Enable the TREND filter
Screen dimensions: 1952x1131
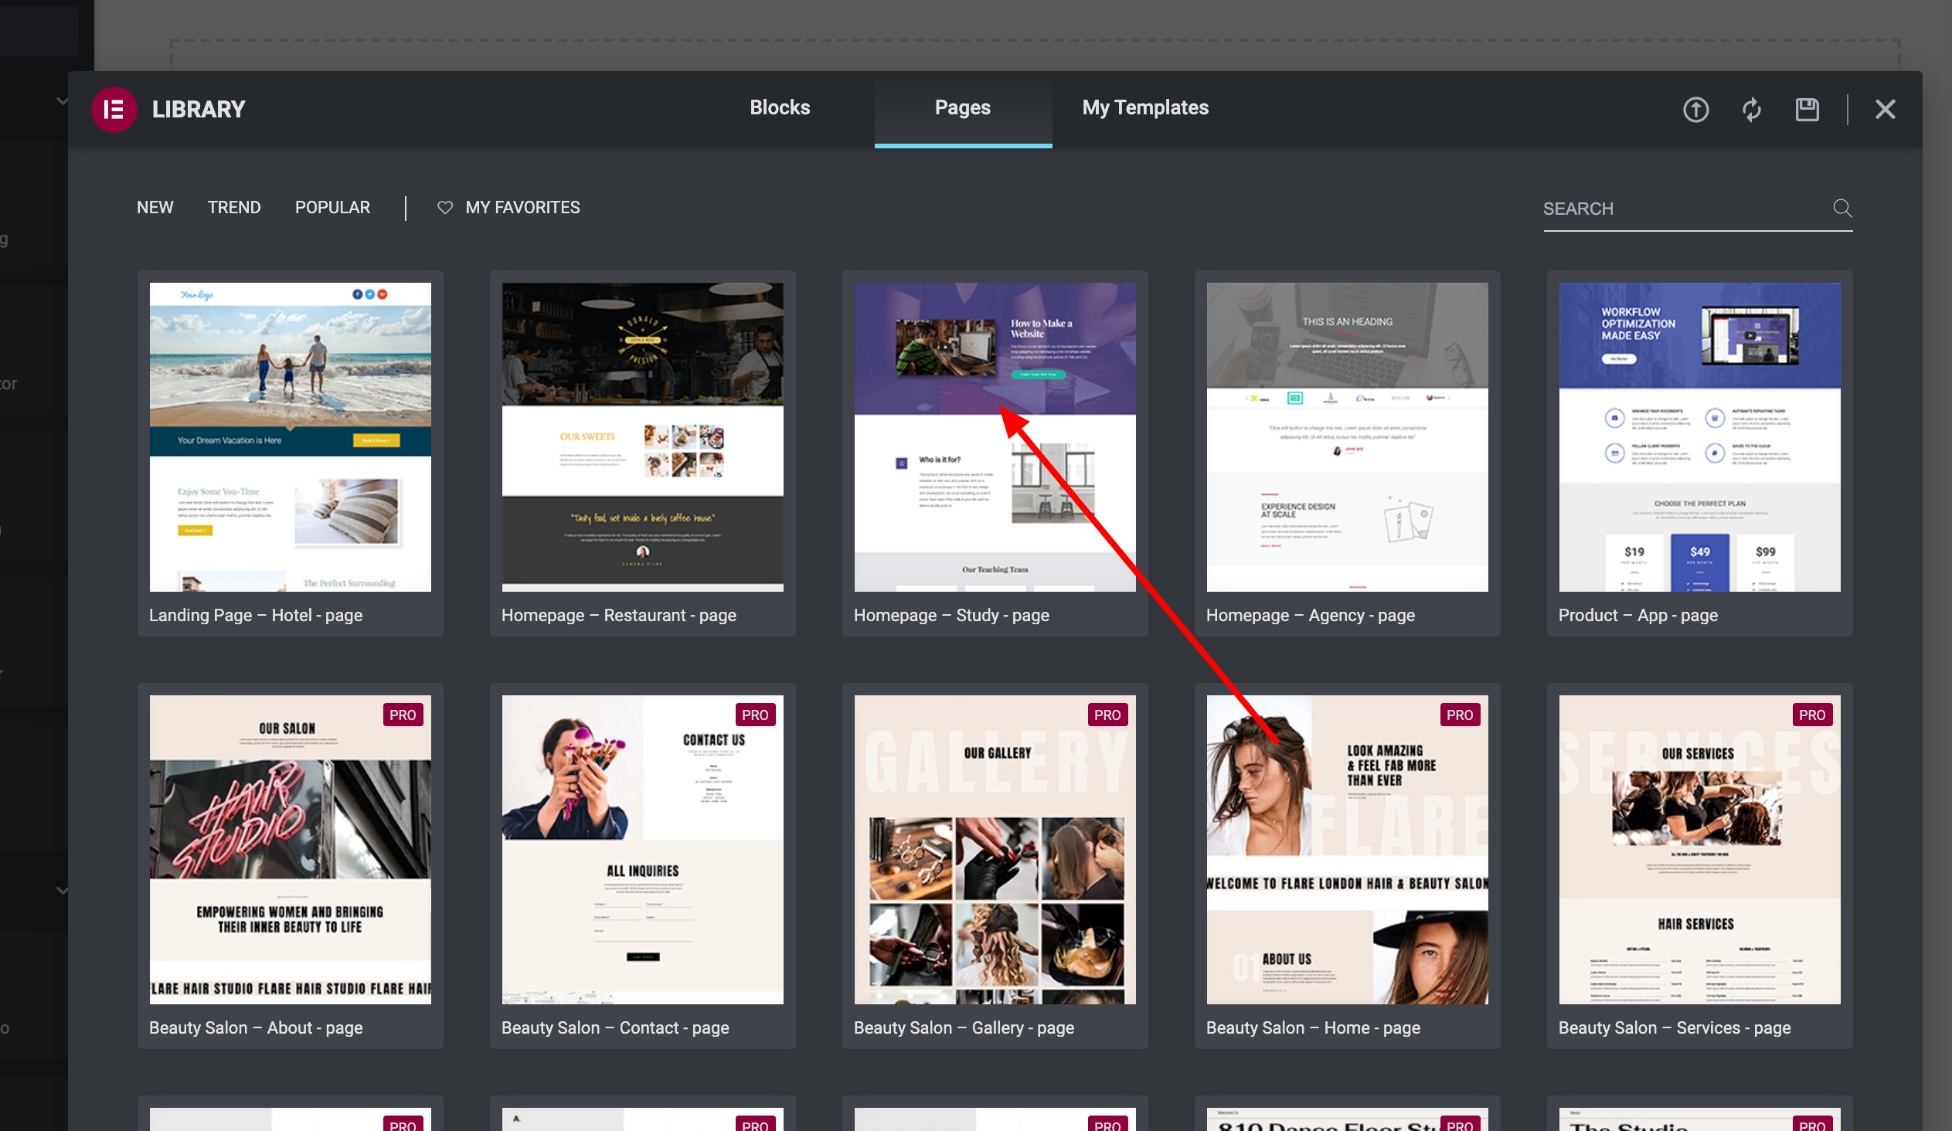[234, 208]
